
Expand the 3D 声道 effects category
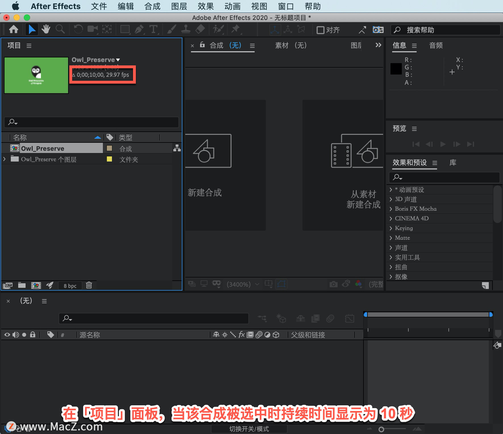tap(391, 199)
